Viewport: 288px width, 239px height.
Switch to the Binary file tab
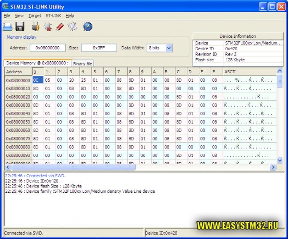pos(83,64)
